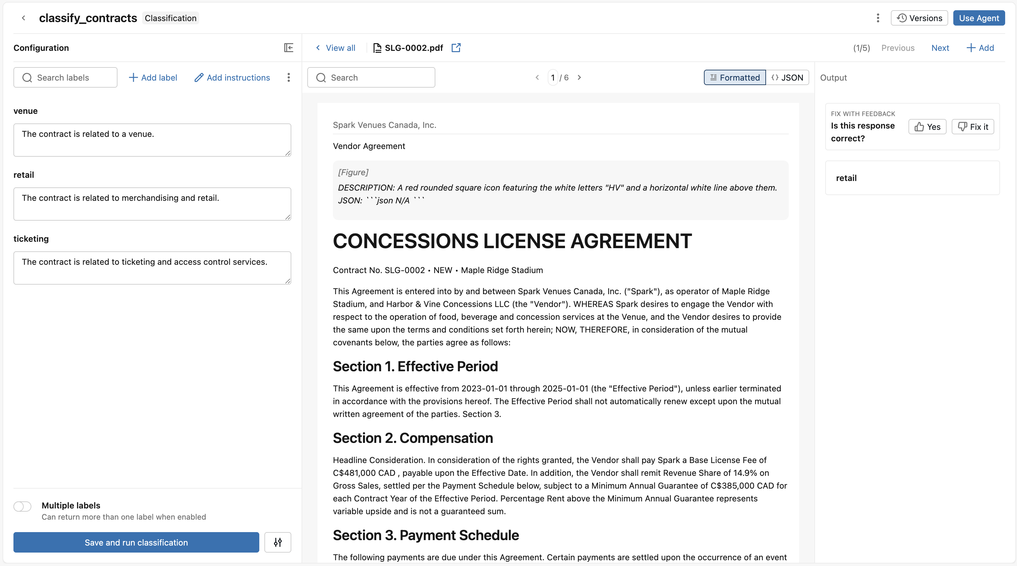Go to previous page of the PDF
This screenshot has width=1017, height=566.
pyautogui.click(x=537, y=77)
